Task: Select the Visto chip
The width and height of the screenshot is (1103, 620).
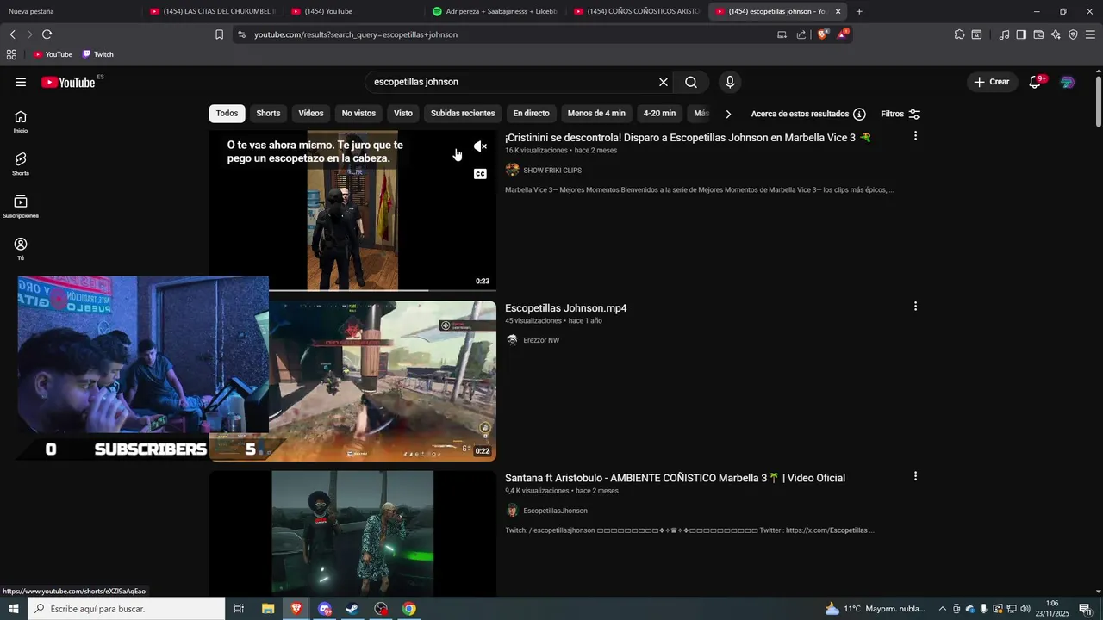Action: 403,114
